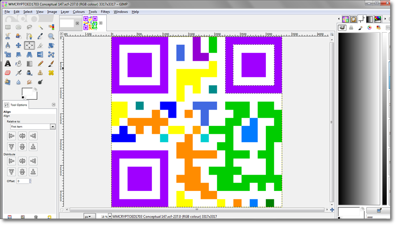Image resolution: width=396 pixels, height=225 pixels.
Task: Select the Foreground Select tool
Action: click(18, 36)
